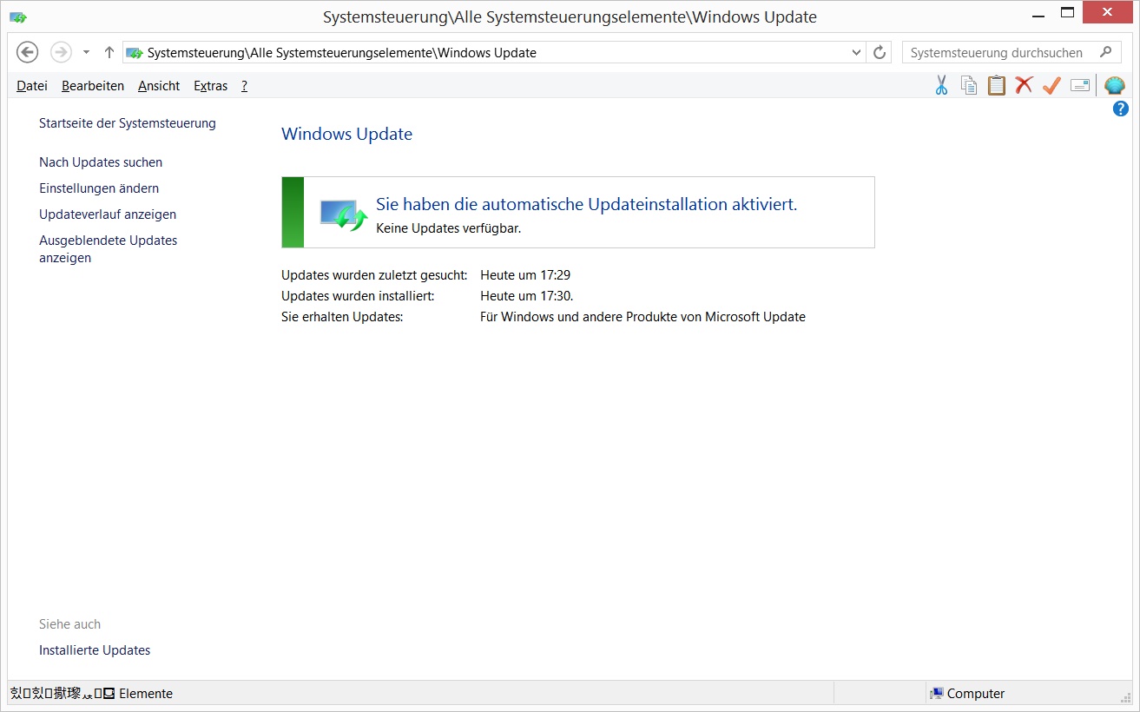Go up one level with the Up arrow

click(x=109, y=52)
